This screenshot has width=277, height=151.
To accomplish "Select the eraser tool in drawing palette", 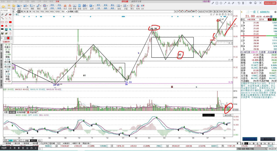I will [2, 15].
